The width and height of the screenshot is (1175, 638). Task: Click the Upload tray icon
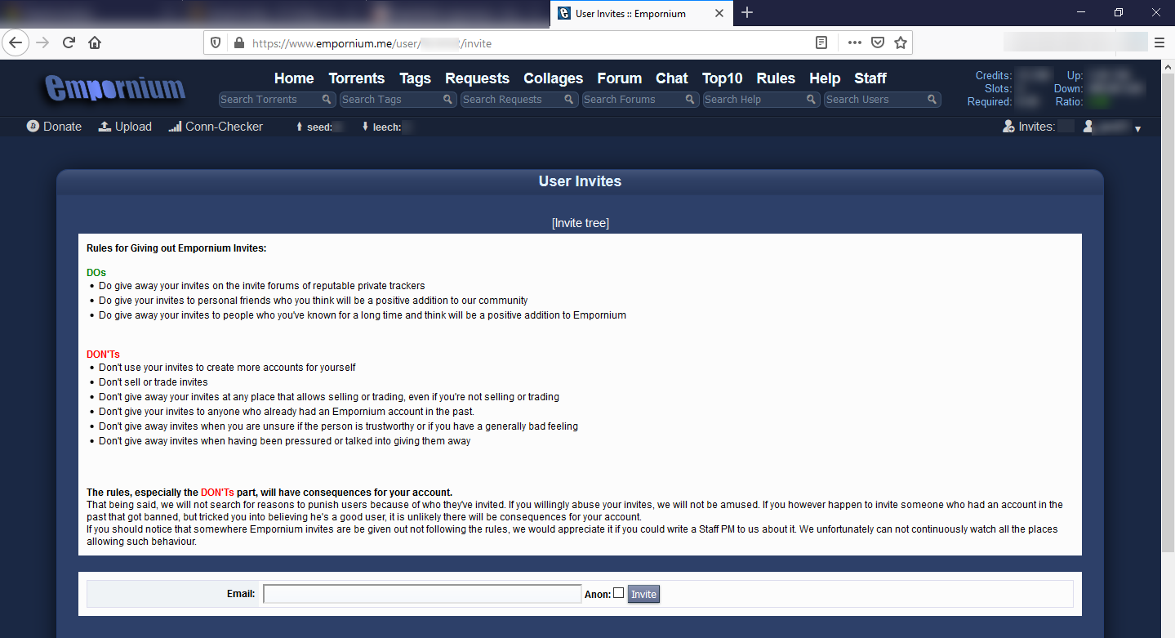pos(105,127)
